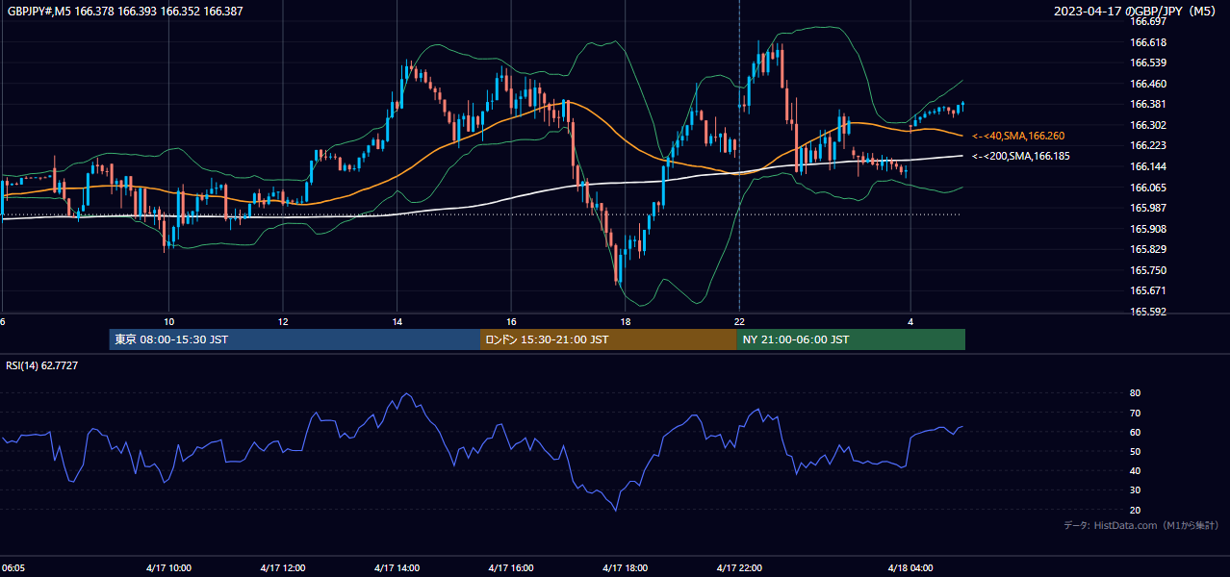Click the RSI 20 level label
The height and width of the screenshot is (577, 1230).
coord(1135,510)
